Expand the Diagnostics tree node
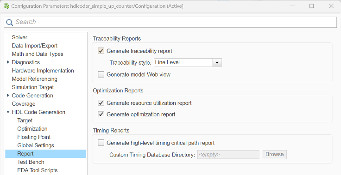This screenshot has width=341, height=175. click(x=8, y=62)
